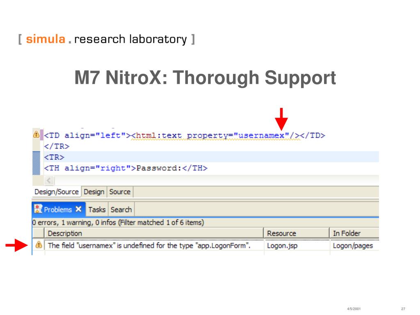This screenshot has width=420, height=315.
Task: Switch to the Design tab
Action: click(x=94, y=192)
